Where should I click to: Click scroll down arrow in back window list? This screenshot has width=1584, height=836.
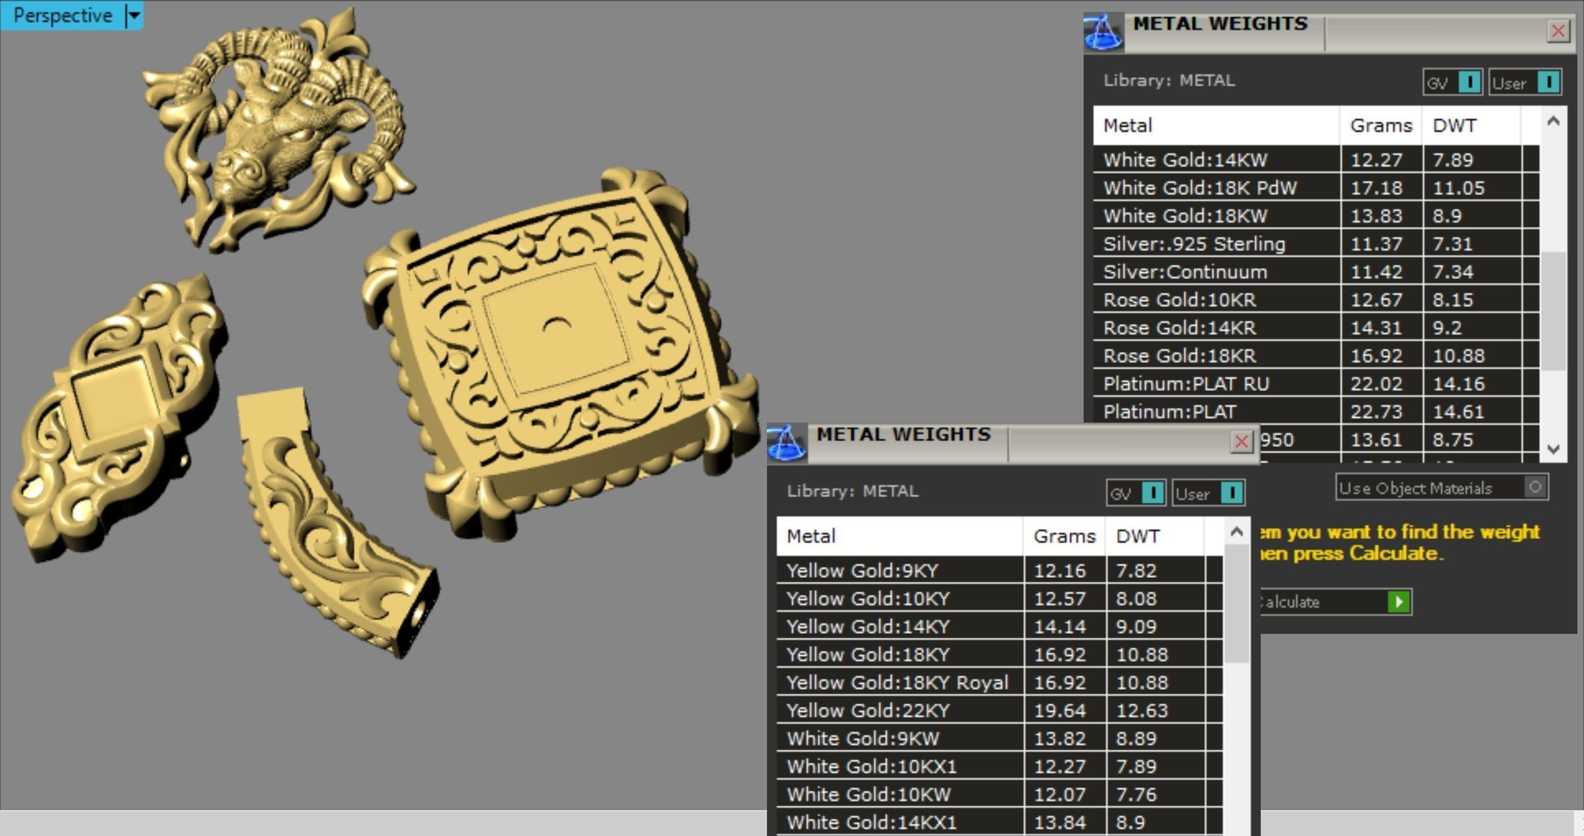tap(1554, 449)
